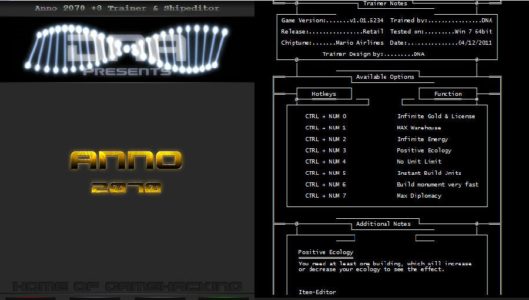
Task: Click the 'CTRL + NUM 0' hotkey text
Action: pos(326,116)
